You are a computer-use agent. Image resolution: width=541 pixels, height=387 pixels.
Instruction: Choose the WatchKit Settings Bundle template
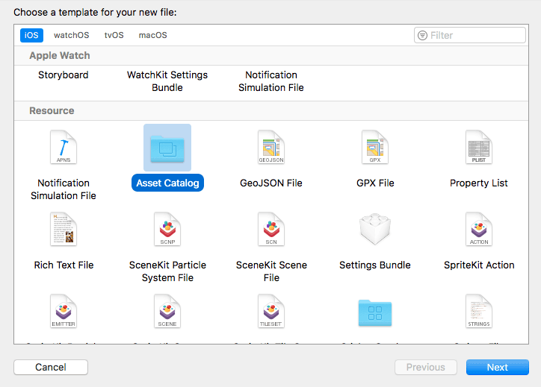pos(167,81)
